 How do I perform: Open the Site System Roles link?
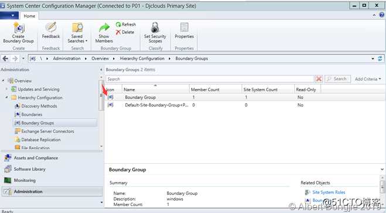click(x=329, y=192)
